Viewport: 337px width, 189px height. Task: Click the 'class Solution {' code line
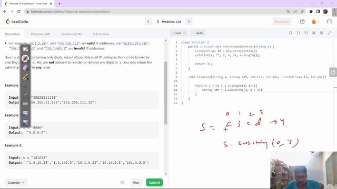click(x=195, y=42)
